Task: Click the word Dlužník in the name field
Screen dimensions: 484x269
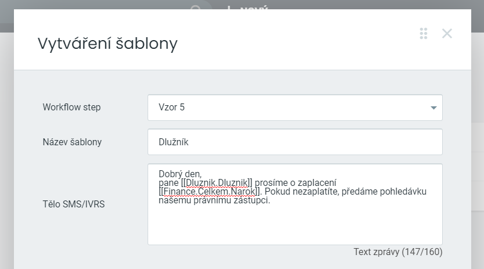Action: (x=174, y=142)
